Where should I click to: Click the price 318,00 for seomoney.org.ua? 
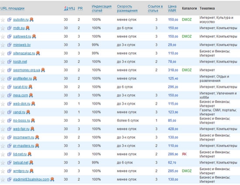pyautogui.click(x=173, y=70)
